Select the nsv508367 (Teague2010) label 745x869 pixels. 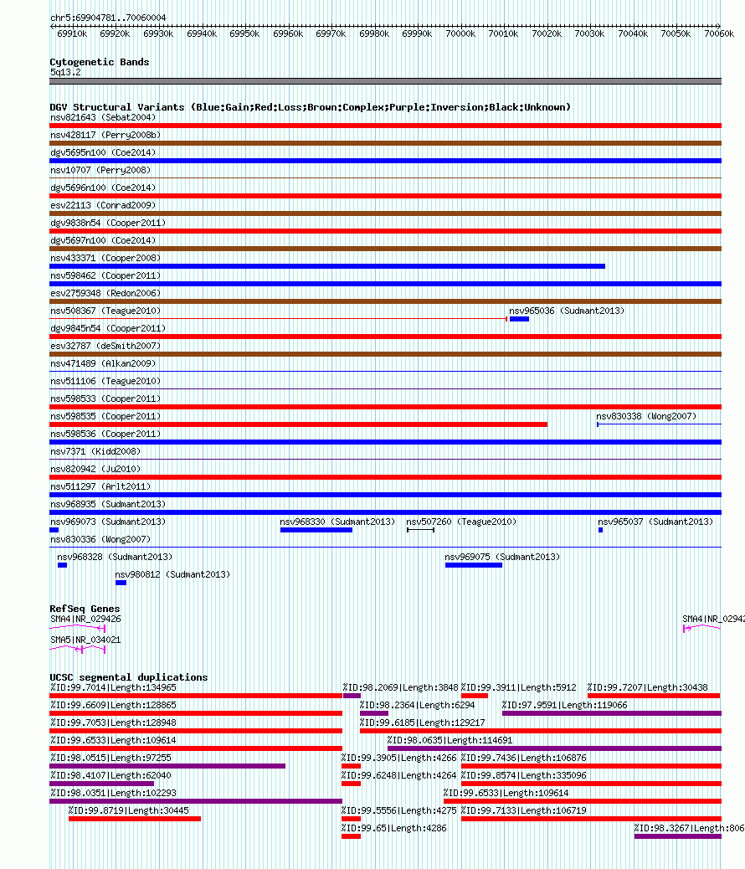pyautogui.click(x=105, y=311)
